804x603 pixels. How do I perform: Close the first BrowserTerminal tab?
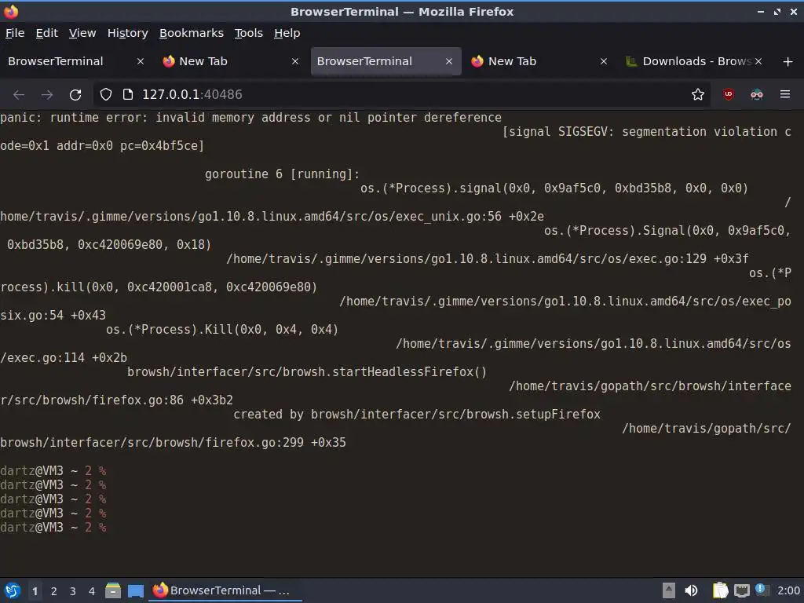[140, 61]
